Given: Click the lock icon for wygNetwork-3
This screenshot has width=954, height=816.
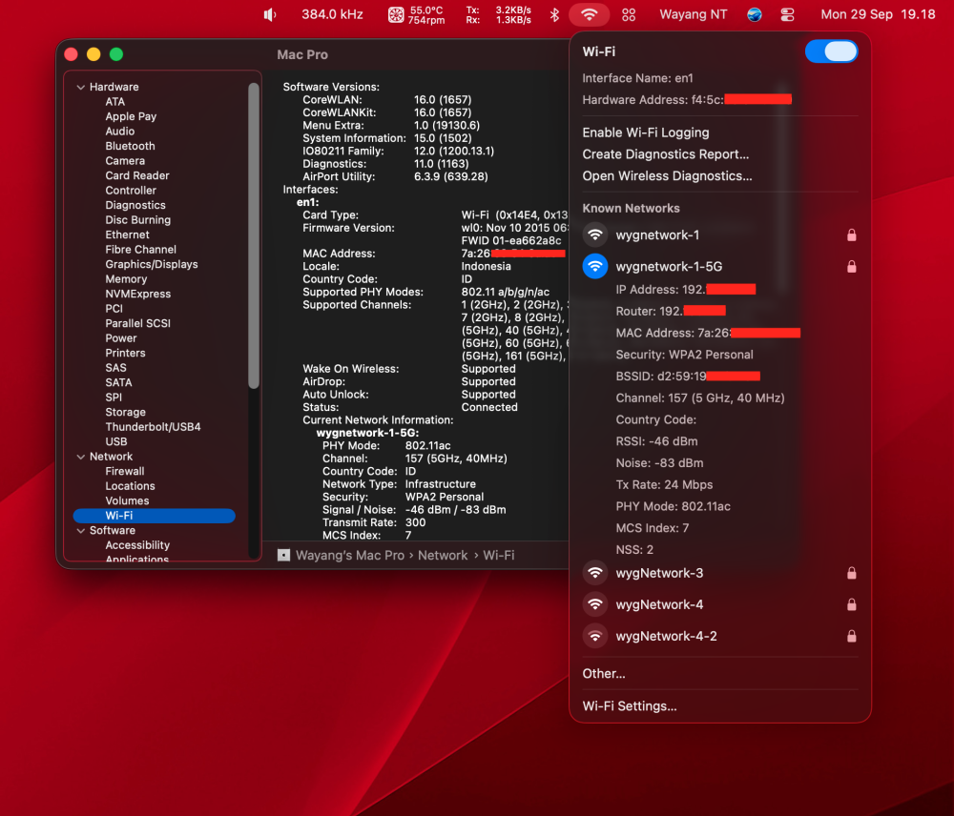Looking at the screenshot, I should click(x=852, y=573).
